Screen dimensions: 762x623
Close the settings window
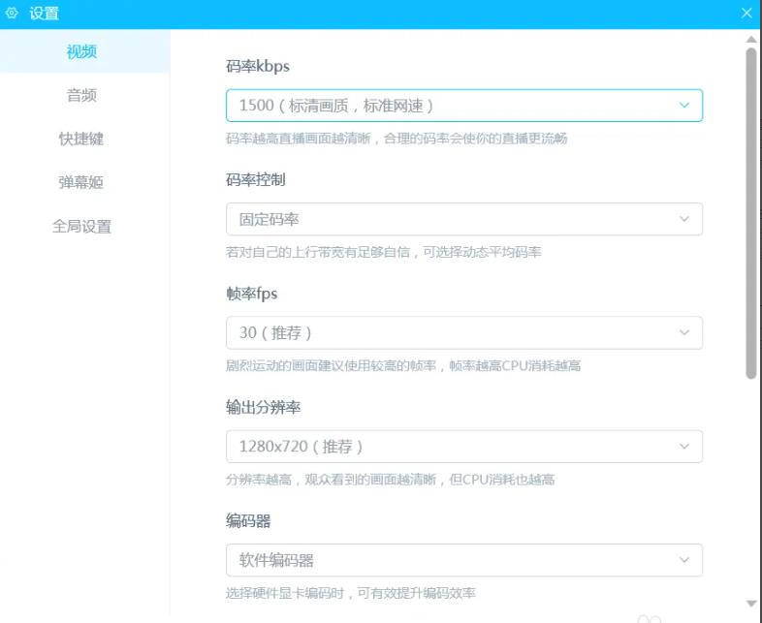coord(746,14)
